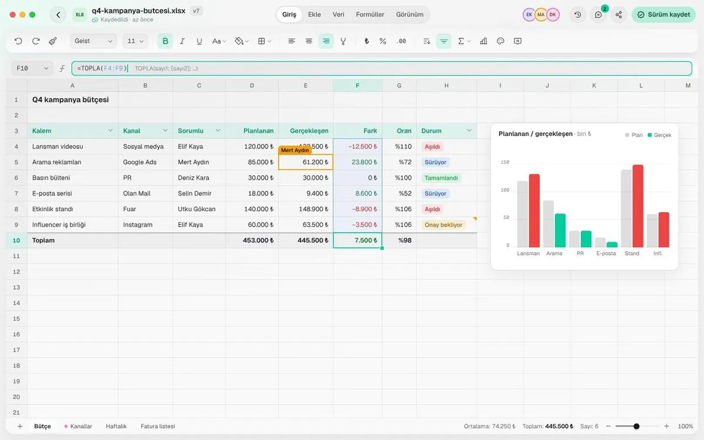Viewport: 704px width, 440px height.
Task: Open the F10 cell name box
Action: pos(32,68)
